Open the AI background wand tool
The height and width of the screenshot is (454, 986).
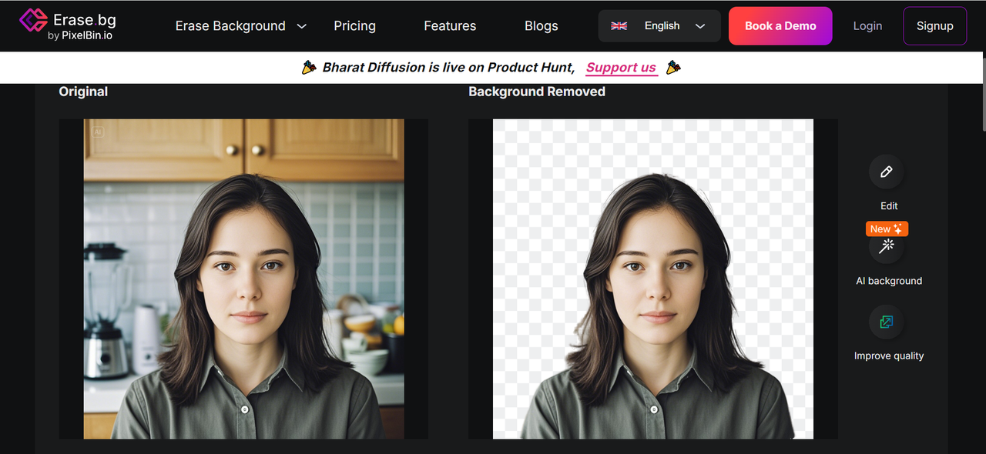tap(886, 246)
